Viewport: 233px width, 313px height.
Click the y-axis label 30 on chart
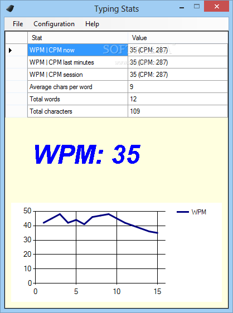(x=27, y=240)
